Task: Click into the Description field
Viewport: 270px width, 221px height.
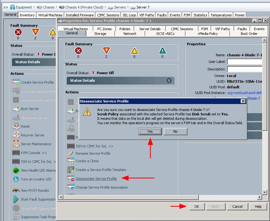Action: [x=245, y=69]
